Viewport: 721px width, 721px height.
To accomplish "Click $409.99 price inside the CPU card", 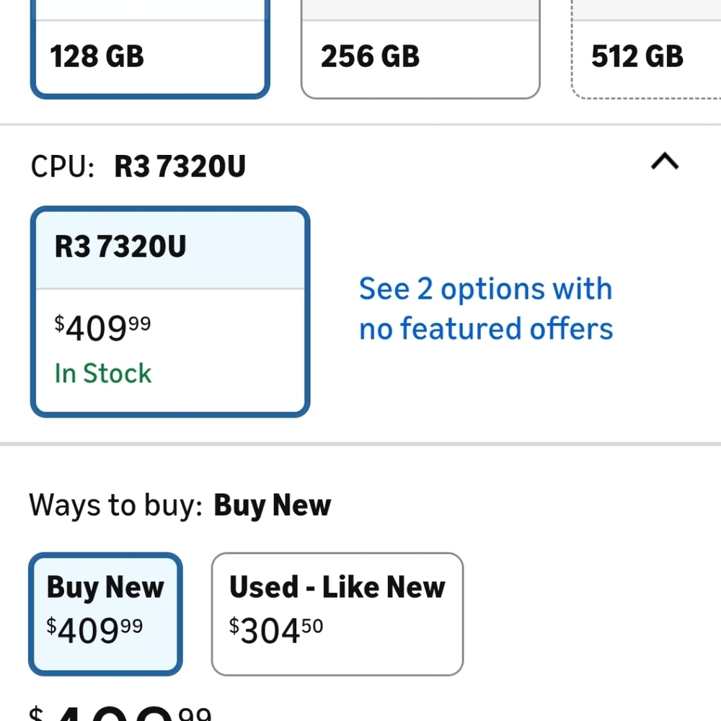I will (103, 329).
